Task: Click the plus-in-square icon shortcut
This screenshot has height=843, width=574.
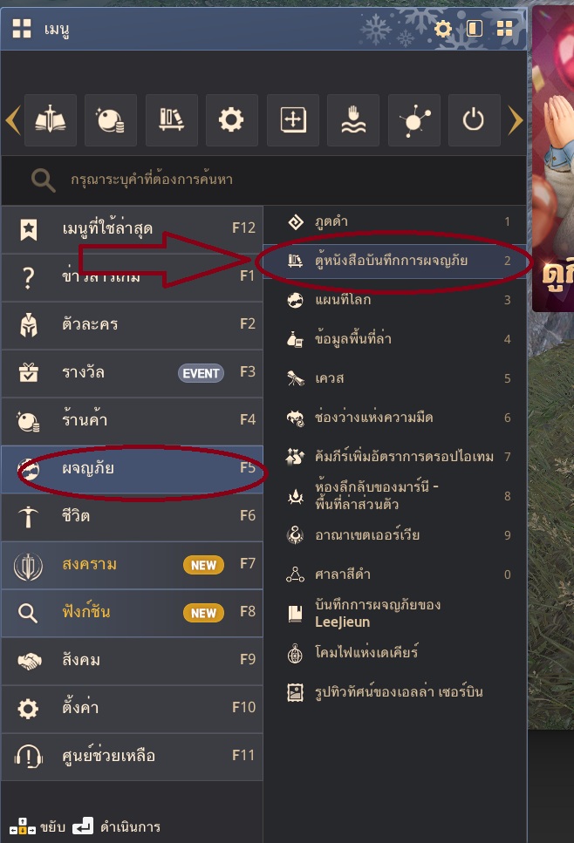Action: tap(292, 120)
